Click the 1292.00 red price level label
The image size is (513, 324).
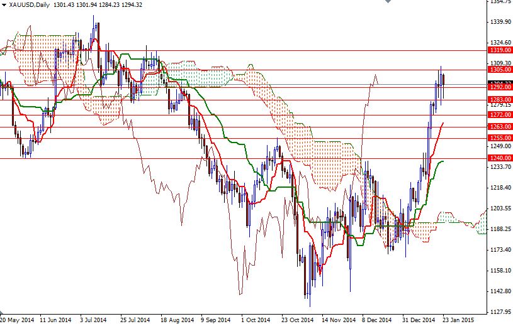499,87
